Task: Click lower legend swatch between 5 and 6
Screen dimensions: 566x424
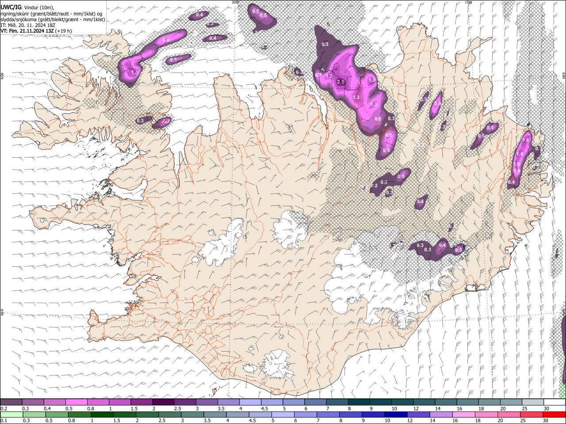Action: pos(283,414)
